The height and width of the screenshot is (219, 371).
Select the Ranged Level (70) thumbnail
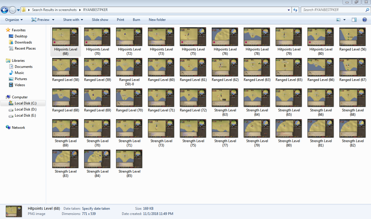click(x=129, y=98)
